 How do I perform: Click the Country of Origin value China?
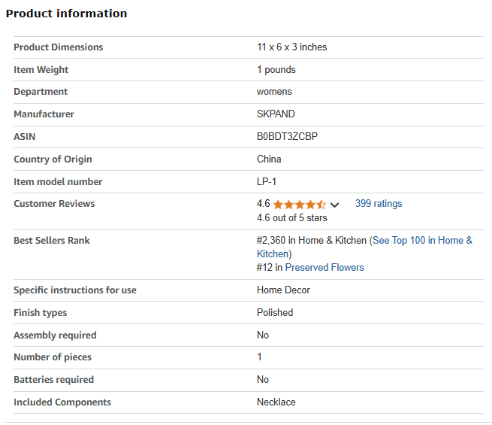pos(269,159)
